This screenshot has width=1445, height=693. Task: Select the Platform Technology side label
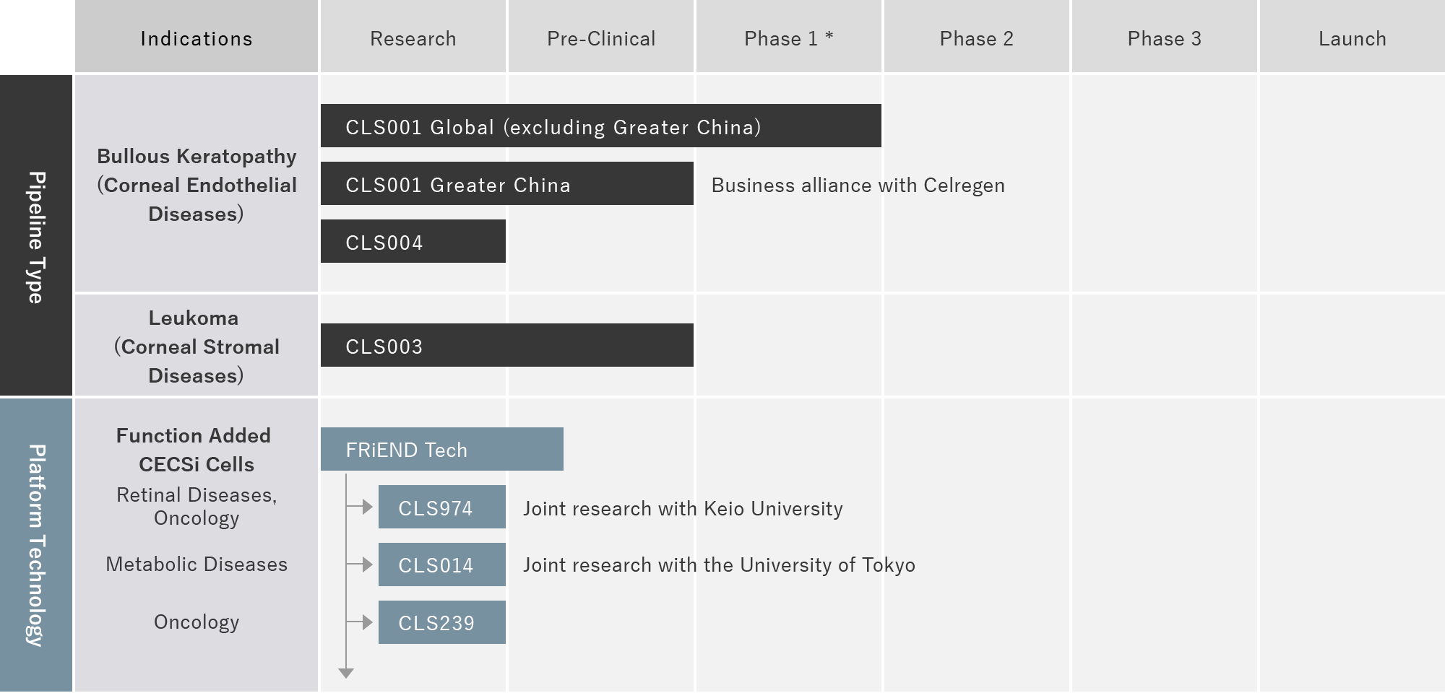36,544
